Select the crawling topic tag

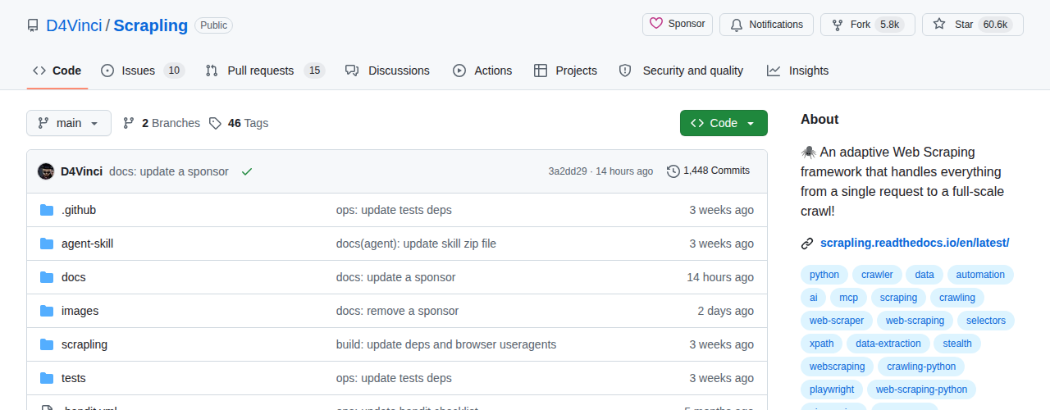click(957, 298)
